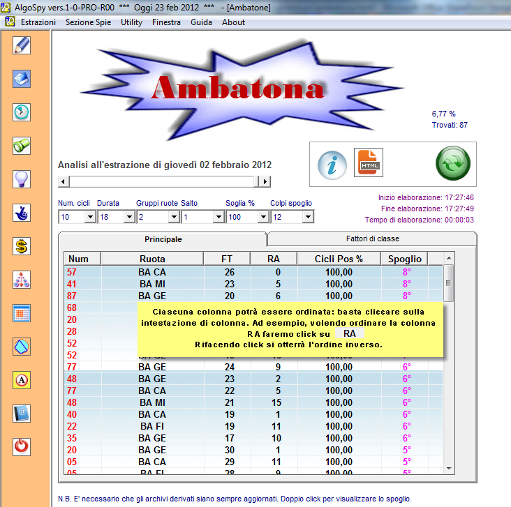Open the address book @ icon
The image size is (511, 507).
coord(22,414)
